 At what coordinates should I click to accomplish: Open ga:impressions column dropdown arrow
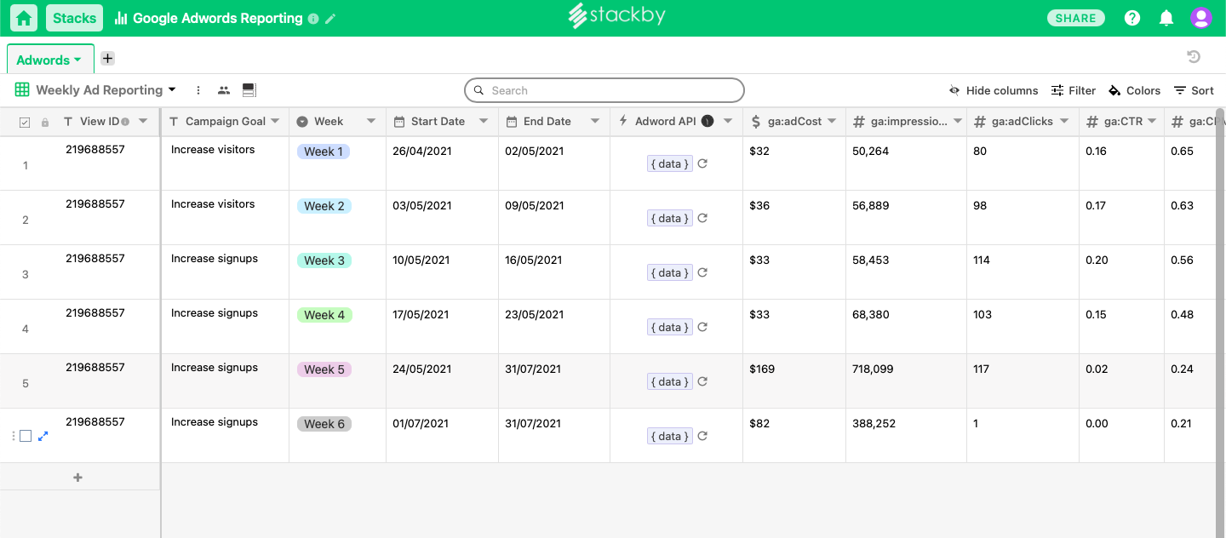958,121
